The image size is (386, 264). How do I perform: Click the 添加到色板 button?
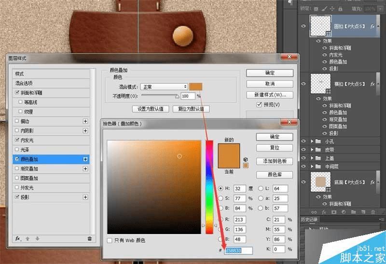pos(274,161)
